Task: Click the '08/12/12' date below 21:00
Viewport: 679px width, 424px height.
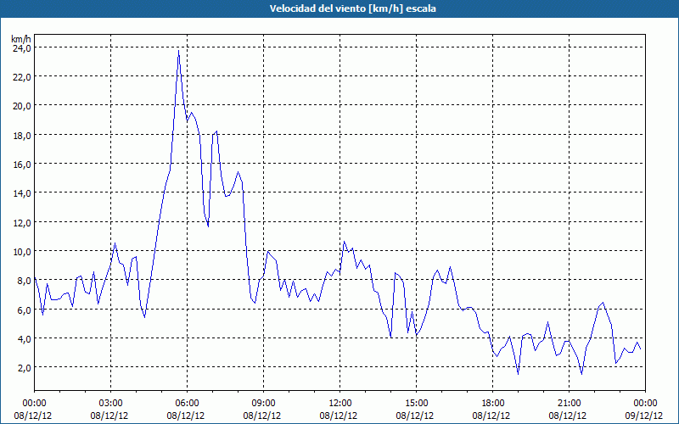Action: pyautogui.click(x=568, y=416)
